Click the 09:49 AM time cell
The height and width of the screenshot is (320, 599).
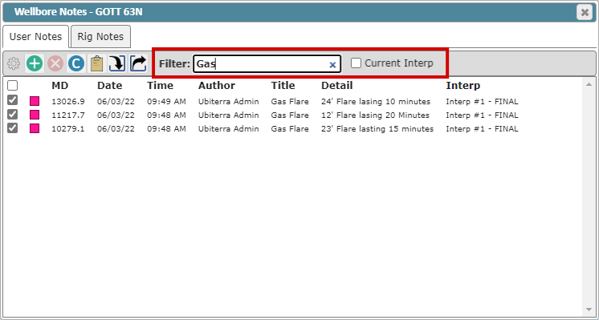tap(166, 102)
